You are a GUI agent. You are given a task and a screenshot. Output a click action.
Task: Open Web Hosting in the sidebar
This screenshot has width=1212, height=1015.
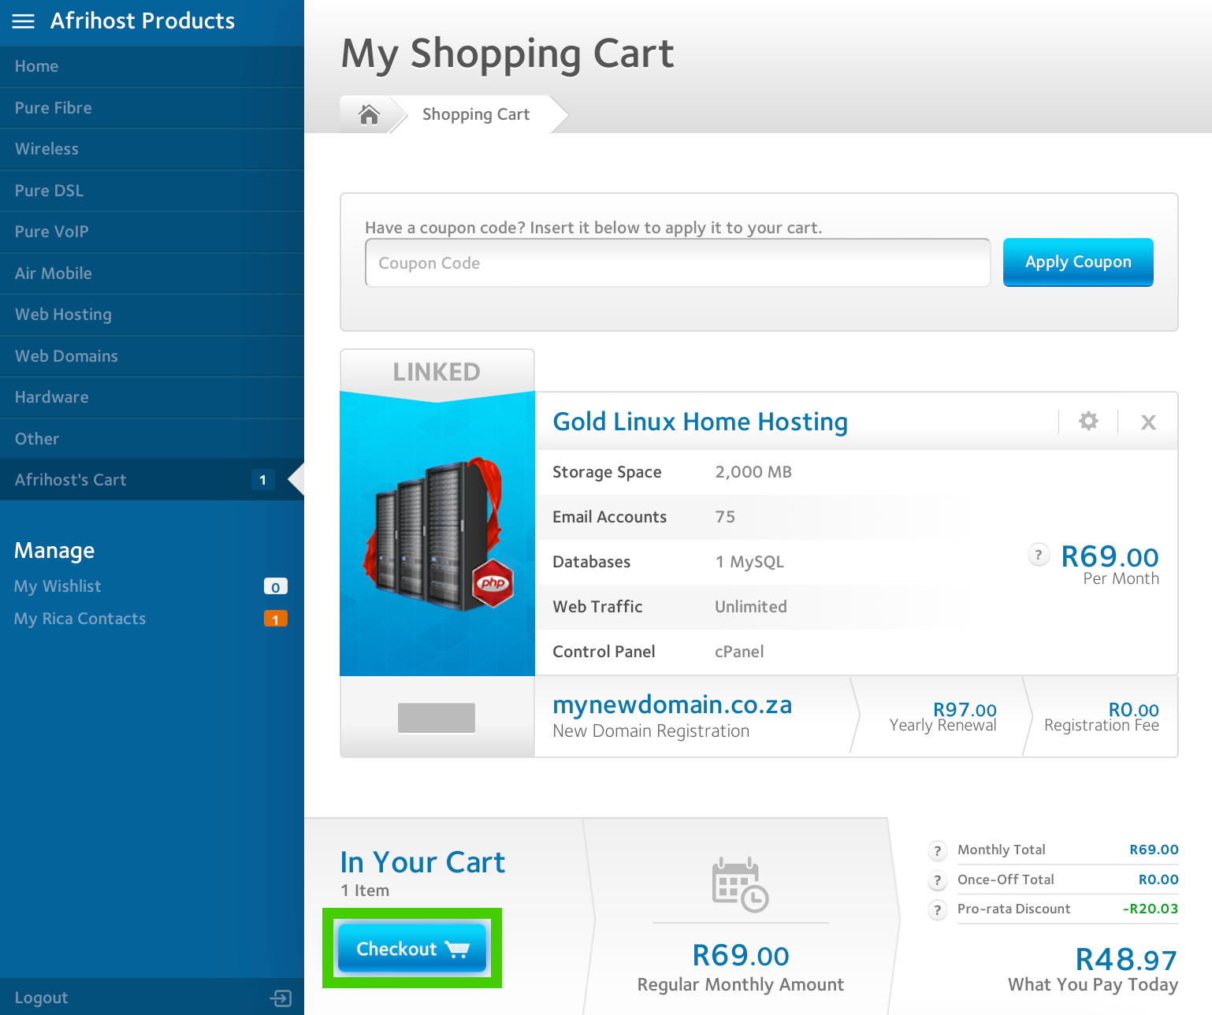coord(63,314)
